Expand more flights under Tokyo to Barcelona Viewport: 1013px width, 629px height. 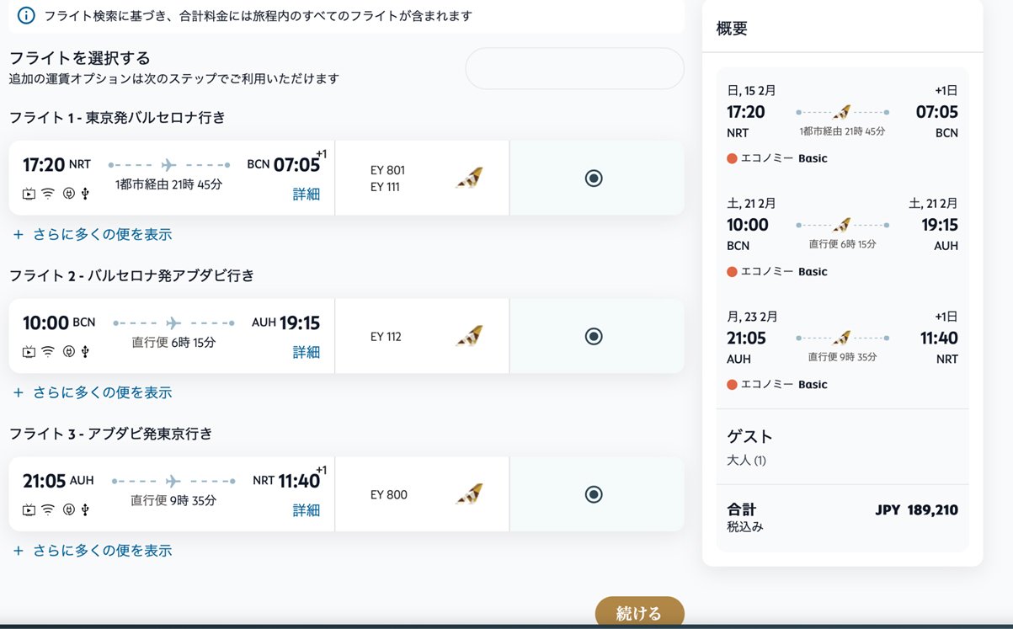[x=93, y=234]
